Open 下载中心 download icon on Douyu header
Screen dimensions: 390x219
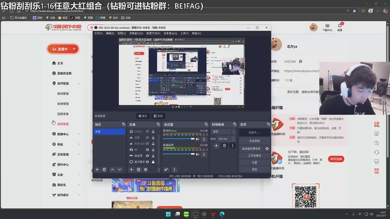pos(327,26)
